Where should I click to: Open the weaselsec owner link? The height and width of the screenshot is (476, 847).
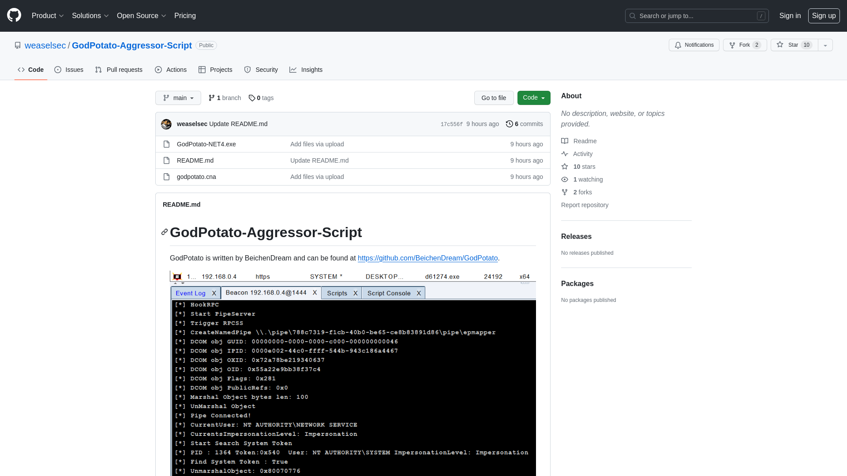[45, 45]
